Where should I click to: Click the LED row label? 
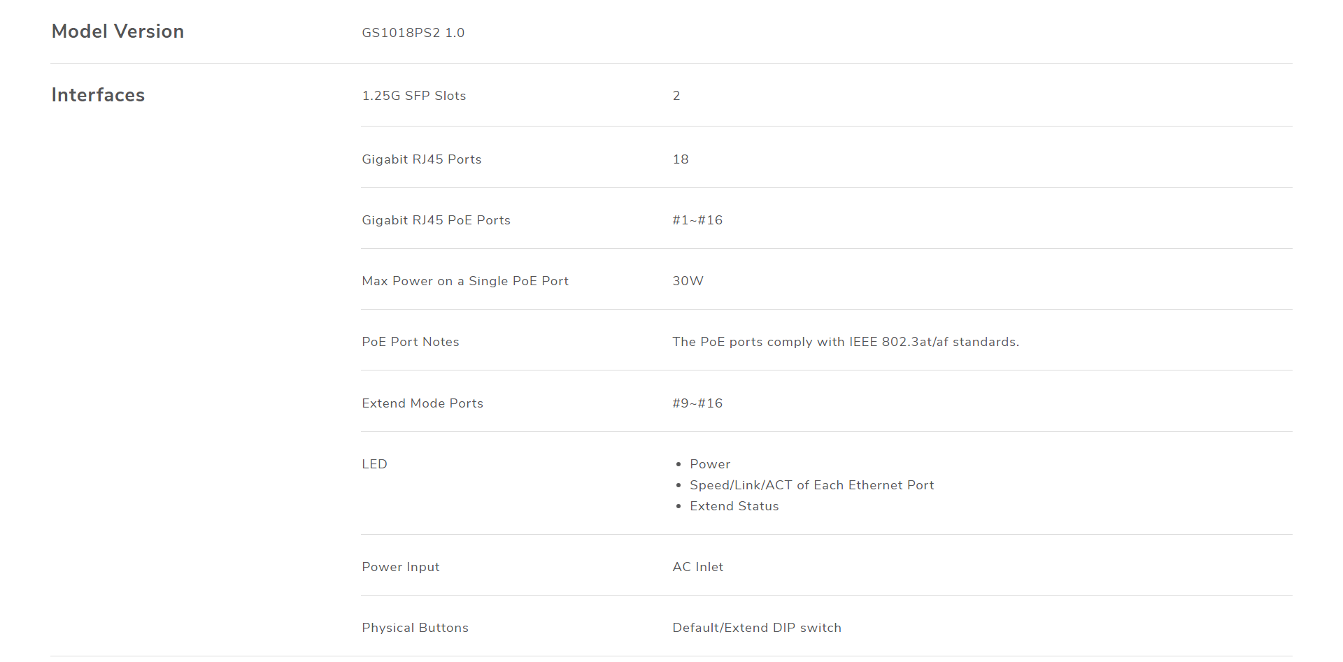(x=374, y=464)
